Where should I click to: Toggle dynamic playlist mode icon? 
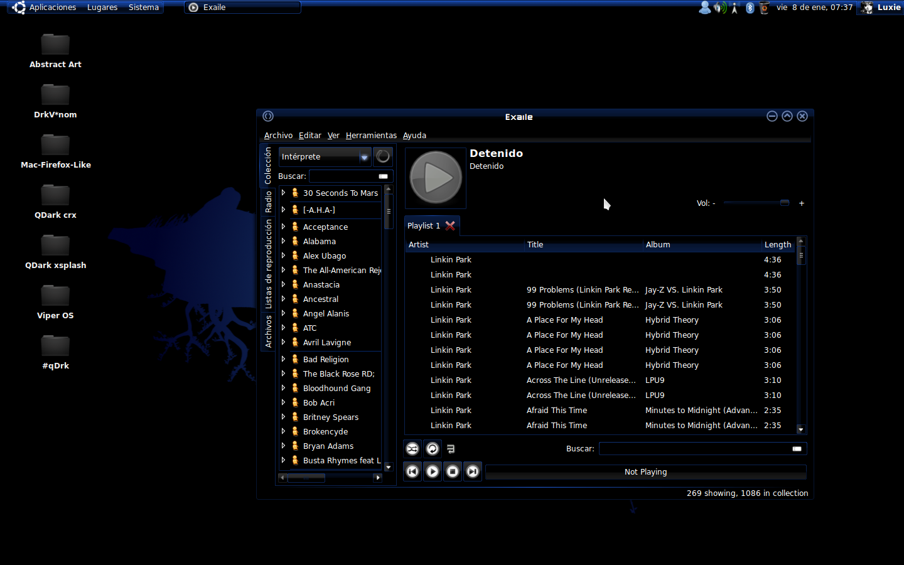(x=451, y=448)
